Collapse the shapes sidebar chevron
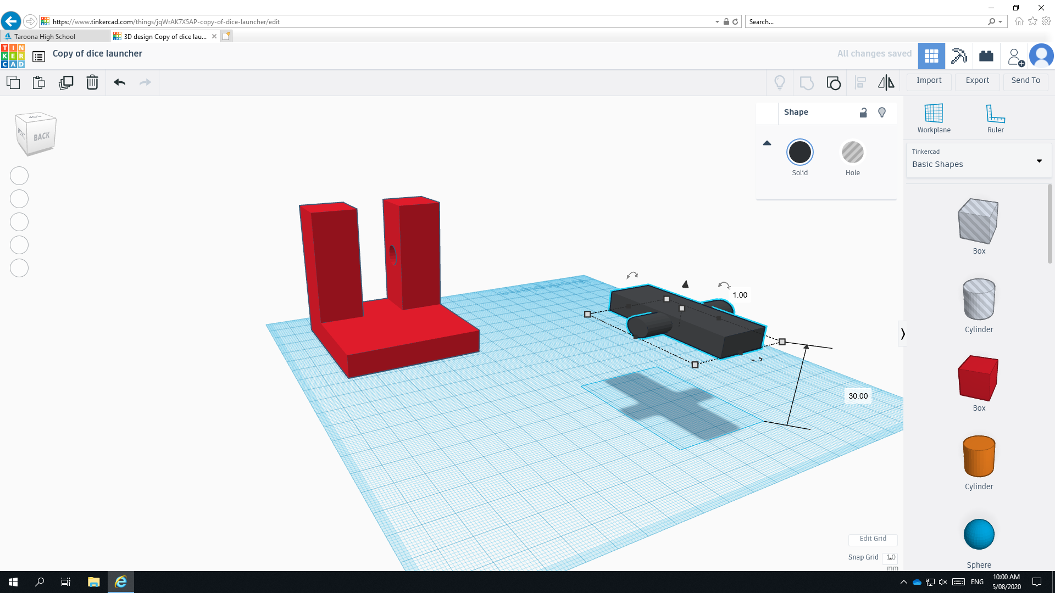The image size is (1055, 593). 902,334
